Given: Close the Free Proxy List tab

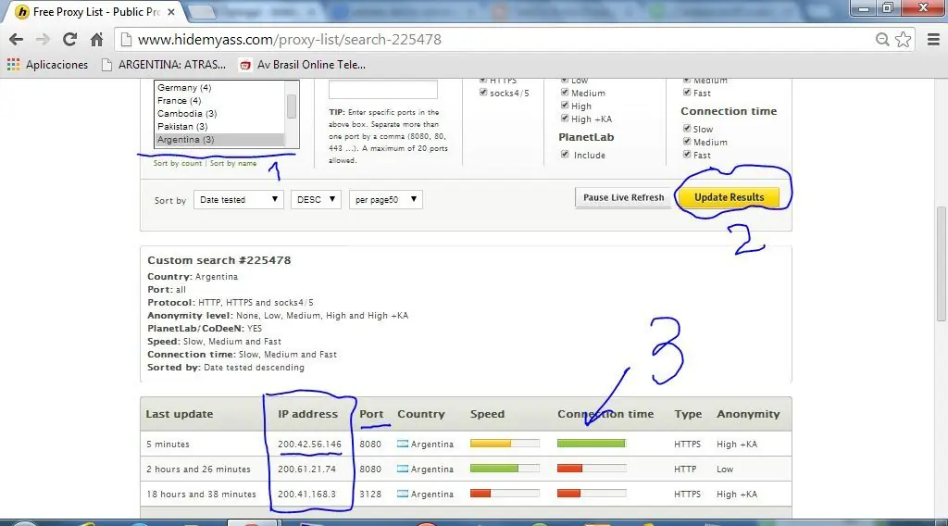Looking at the screenshot, I should tap(171, 11).
